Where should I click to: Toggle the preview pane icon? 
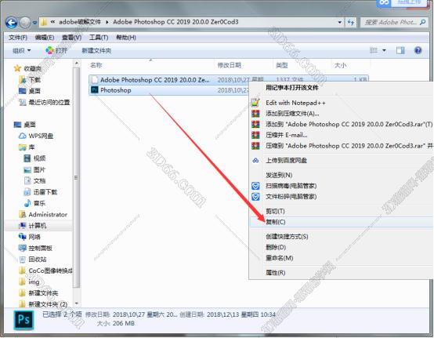coord(400,50)
